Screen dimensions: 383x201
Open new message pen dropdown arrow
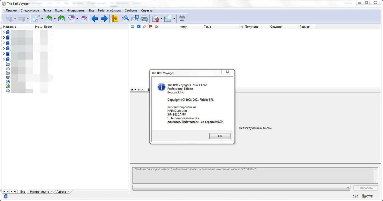42,19
